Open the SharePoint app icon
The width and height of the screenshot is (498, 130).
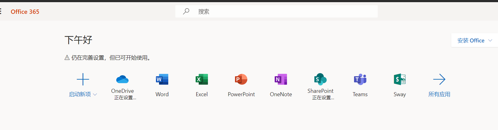click(320, 79)
